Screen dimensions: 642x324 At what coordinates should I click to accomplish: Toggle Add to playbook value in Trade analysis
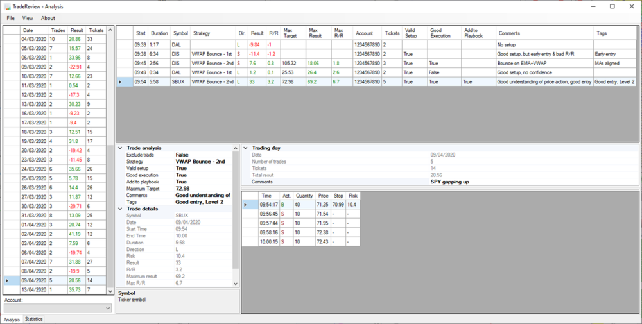(202, 182)
